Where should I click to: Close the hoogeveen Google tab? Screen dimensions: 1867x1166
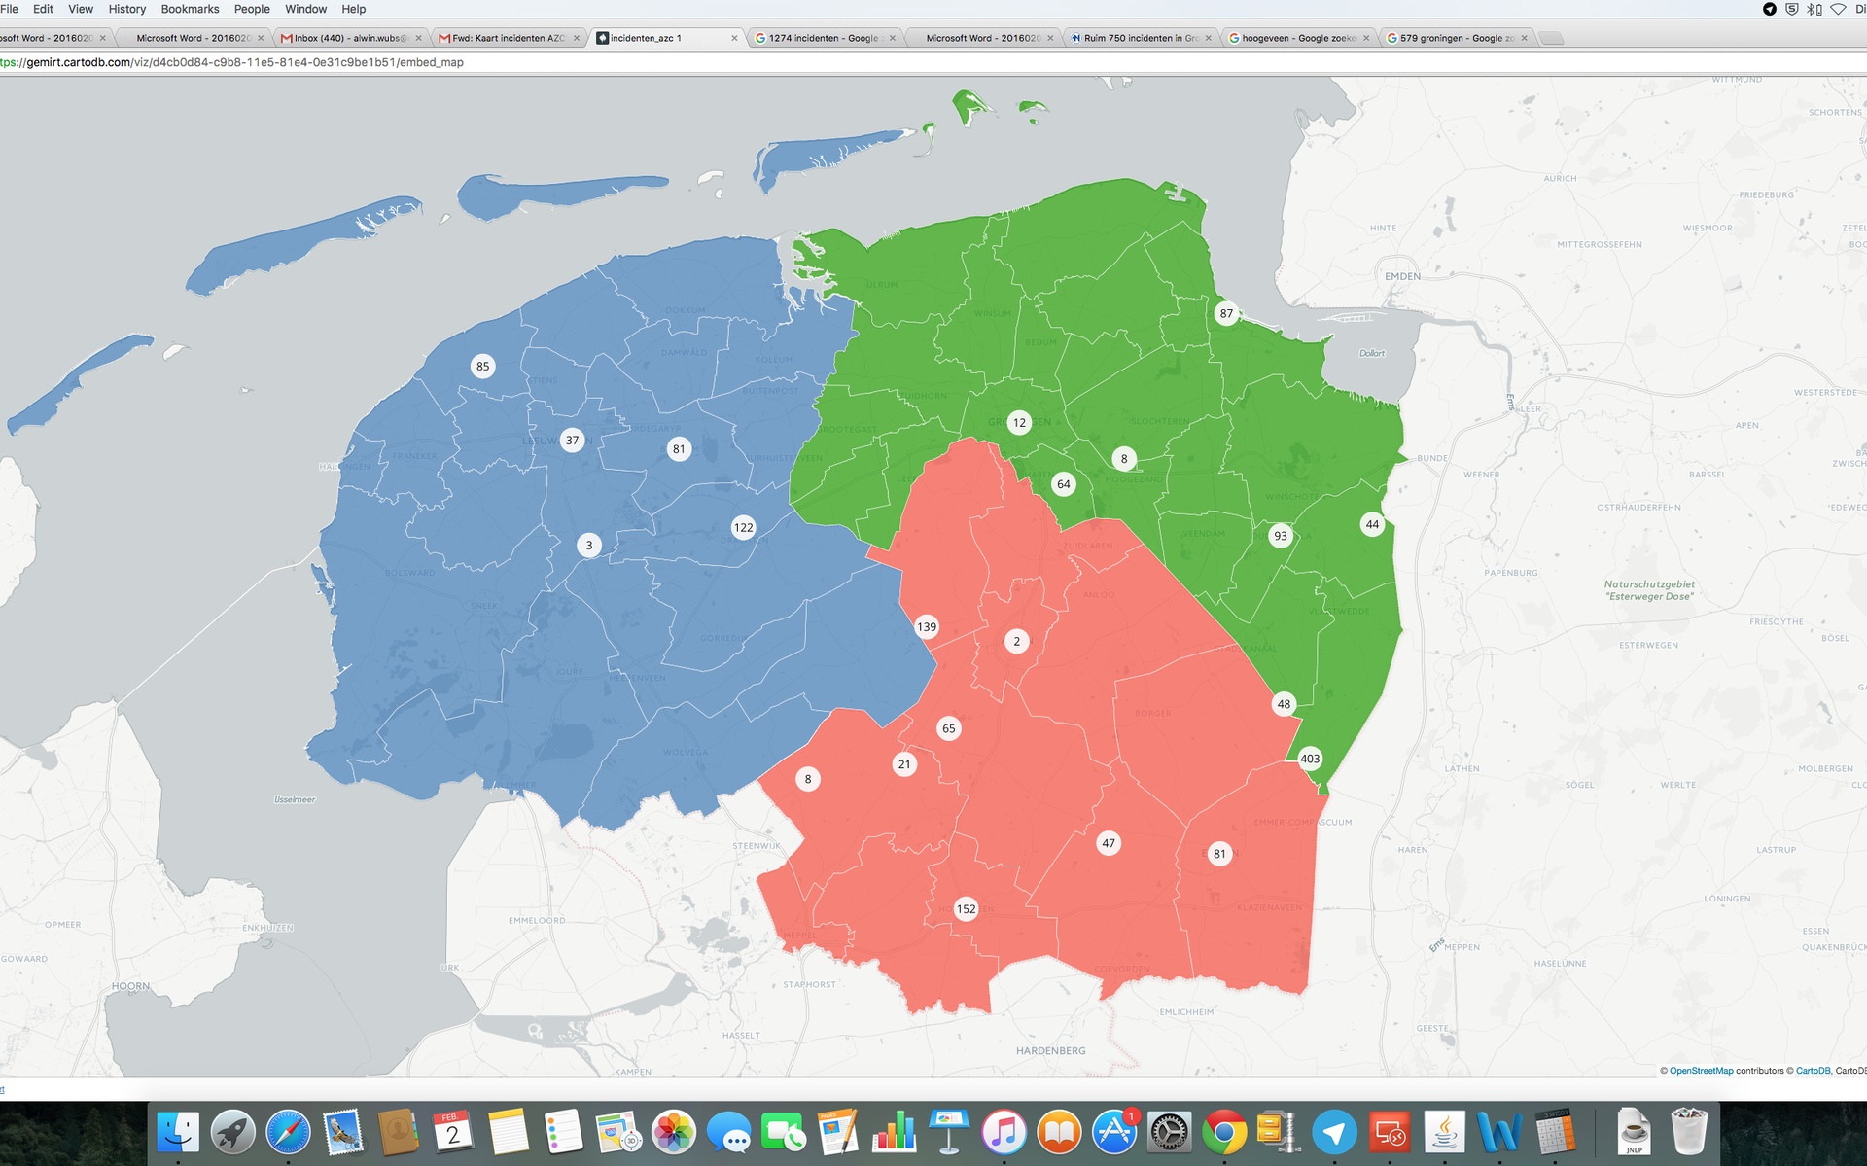pos(1366,38)
